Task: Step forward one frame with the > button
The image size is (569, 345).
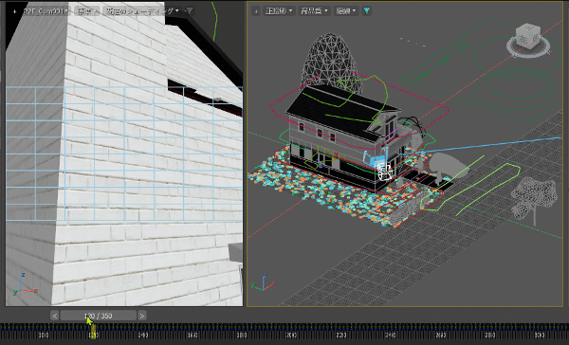Action: [x=142, y=316]
